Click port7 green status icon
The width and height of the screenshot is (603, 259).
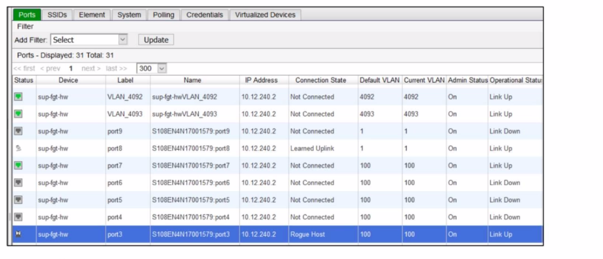[x=18, y=166]
